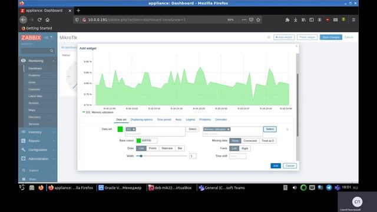Viewport: 377px width, 212px height.
Task: Click the Time shift input field
Action: click(x=237, y=156)
